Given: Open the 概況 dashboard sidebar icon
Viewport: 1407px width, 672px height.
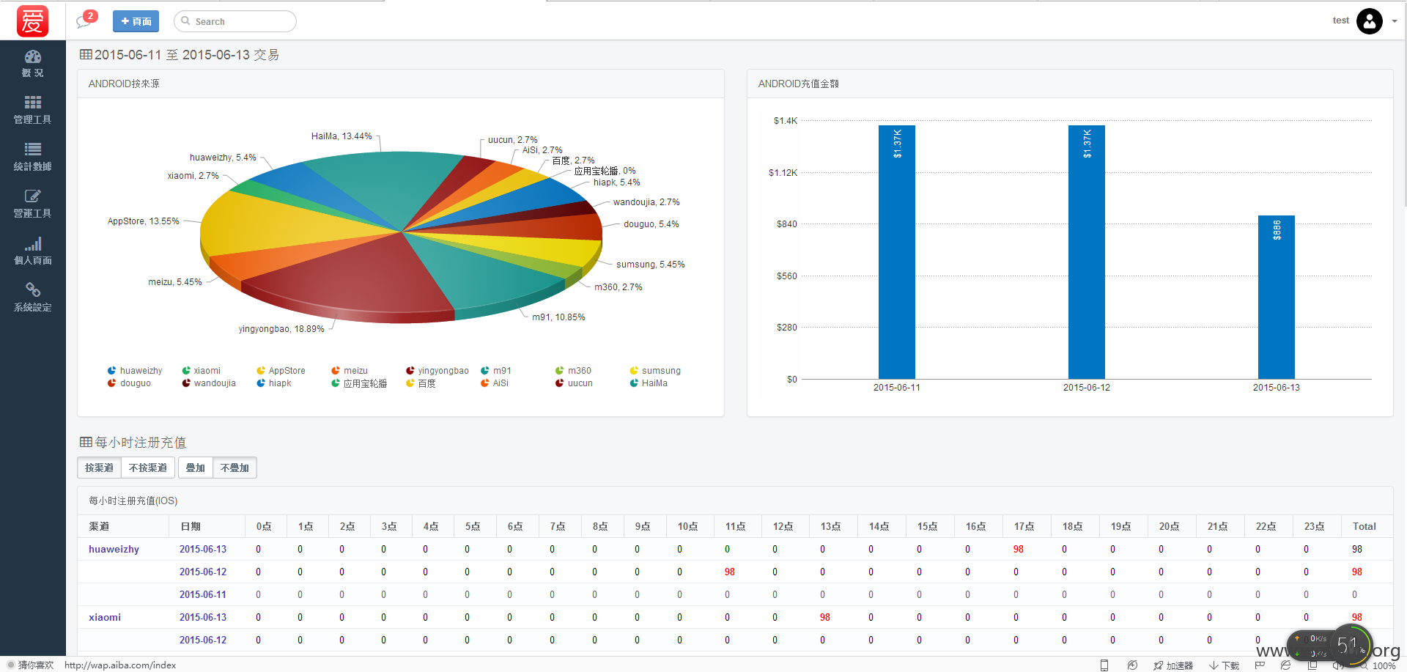Looking at the screenshot, I should tap(32, 56).
